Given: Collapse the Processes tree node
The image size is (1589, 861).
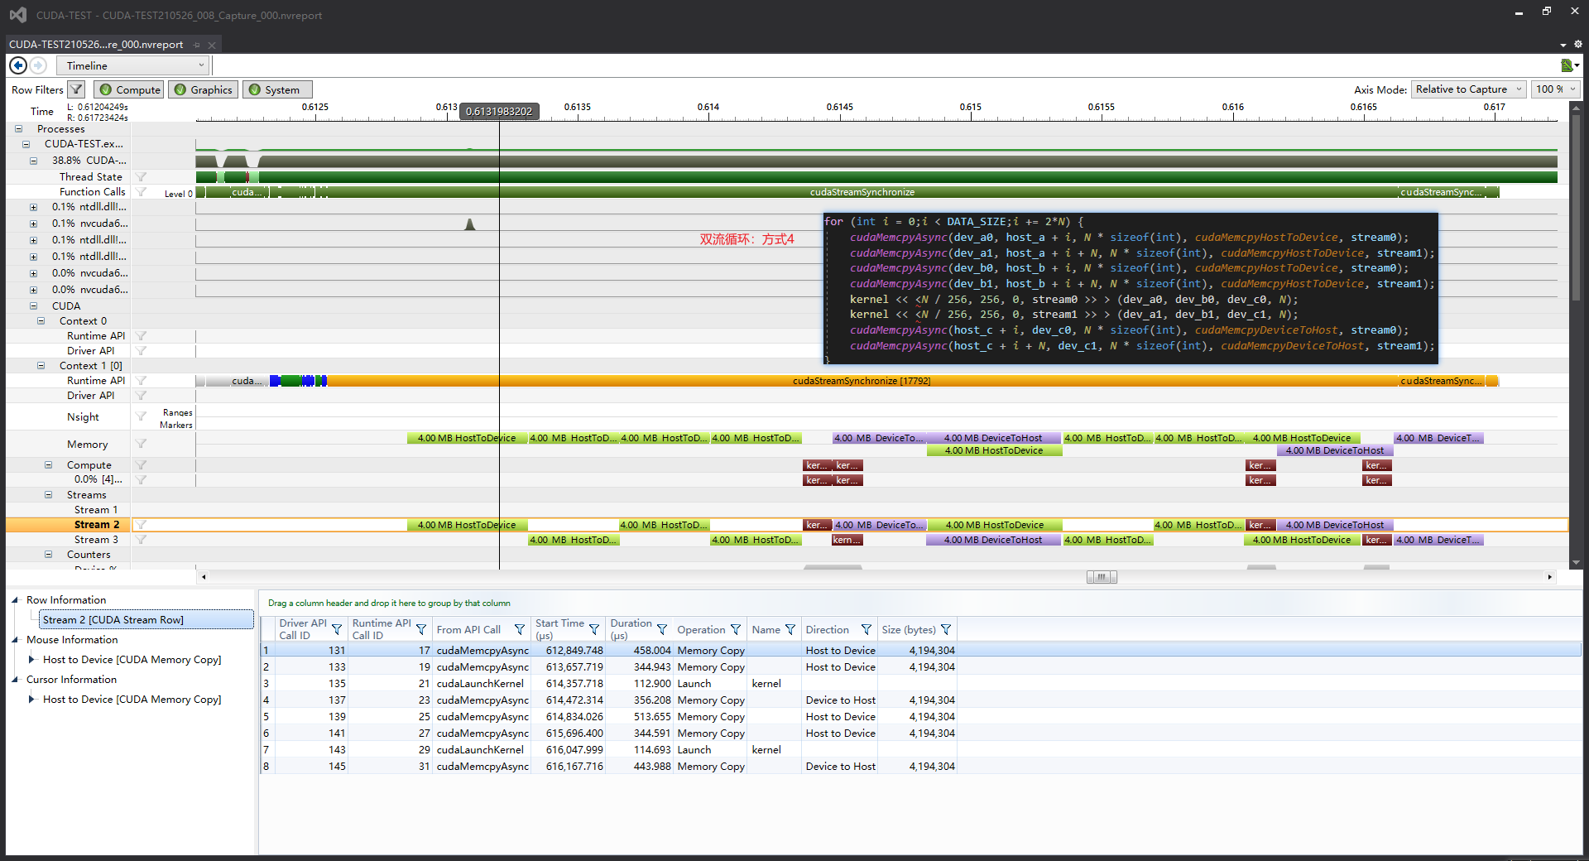Looking at the screenshot, I should (x=18, y=129).
